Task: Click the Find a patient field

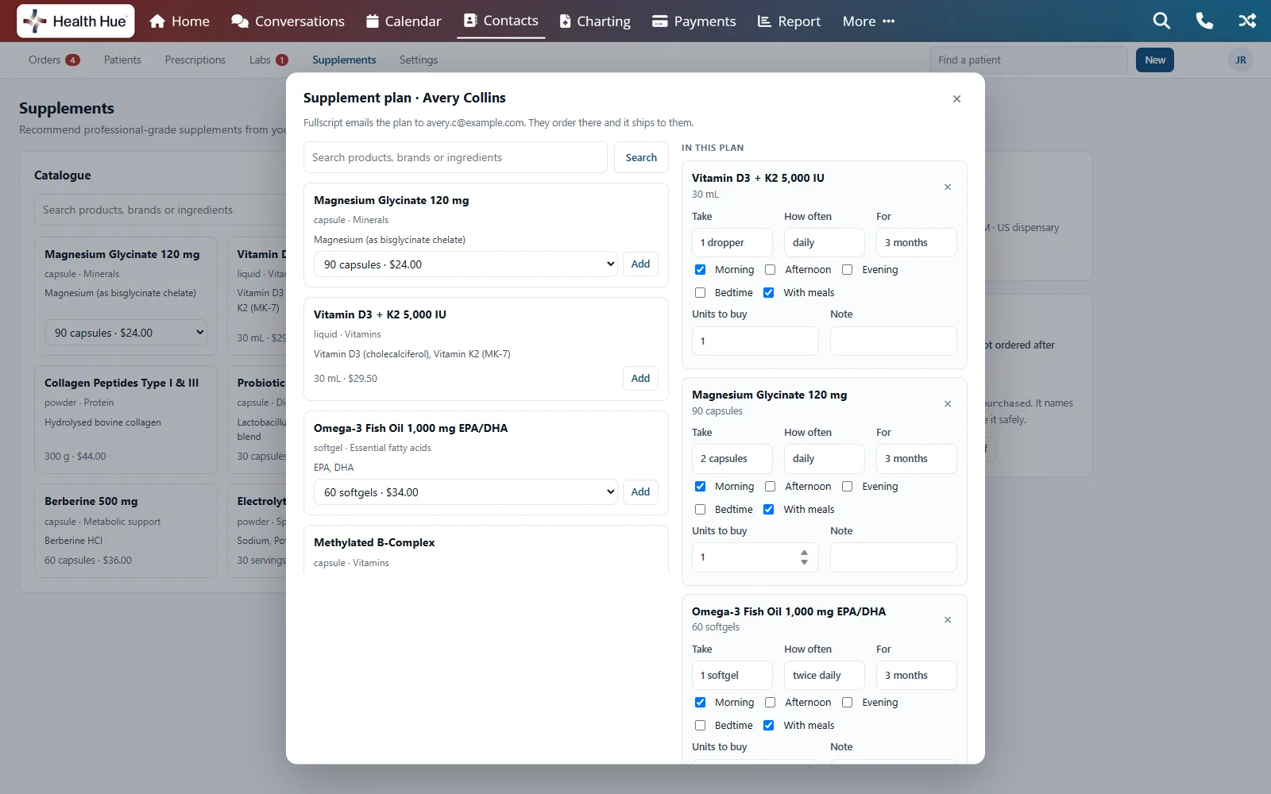Action: pyautogui.click(x=1029, y=60)
